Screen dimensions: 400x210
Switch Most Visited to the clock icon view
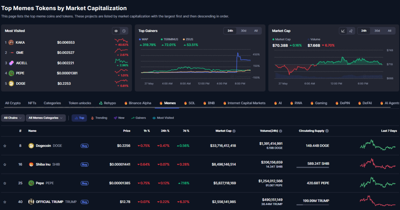tap(124, 31)
